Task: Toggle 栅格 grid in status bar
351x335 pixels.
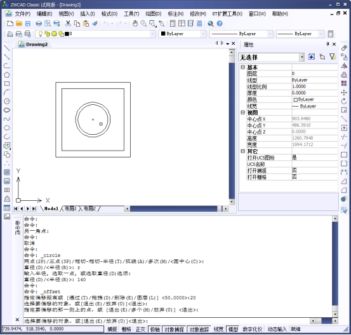Action: click(x=126, y=329)
